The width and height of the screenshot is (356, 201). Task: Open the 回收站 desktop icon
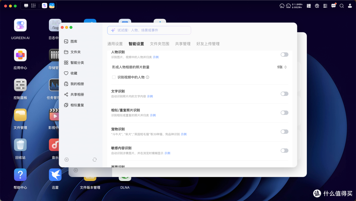(20, 145)
